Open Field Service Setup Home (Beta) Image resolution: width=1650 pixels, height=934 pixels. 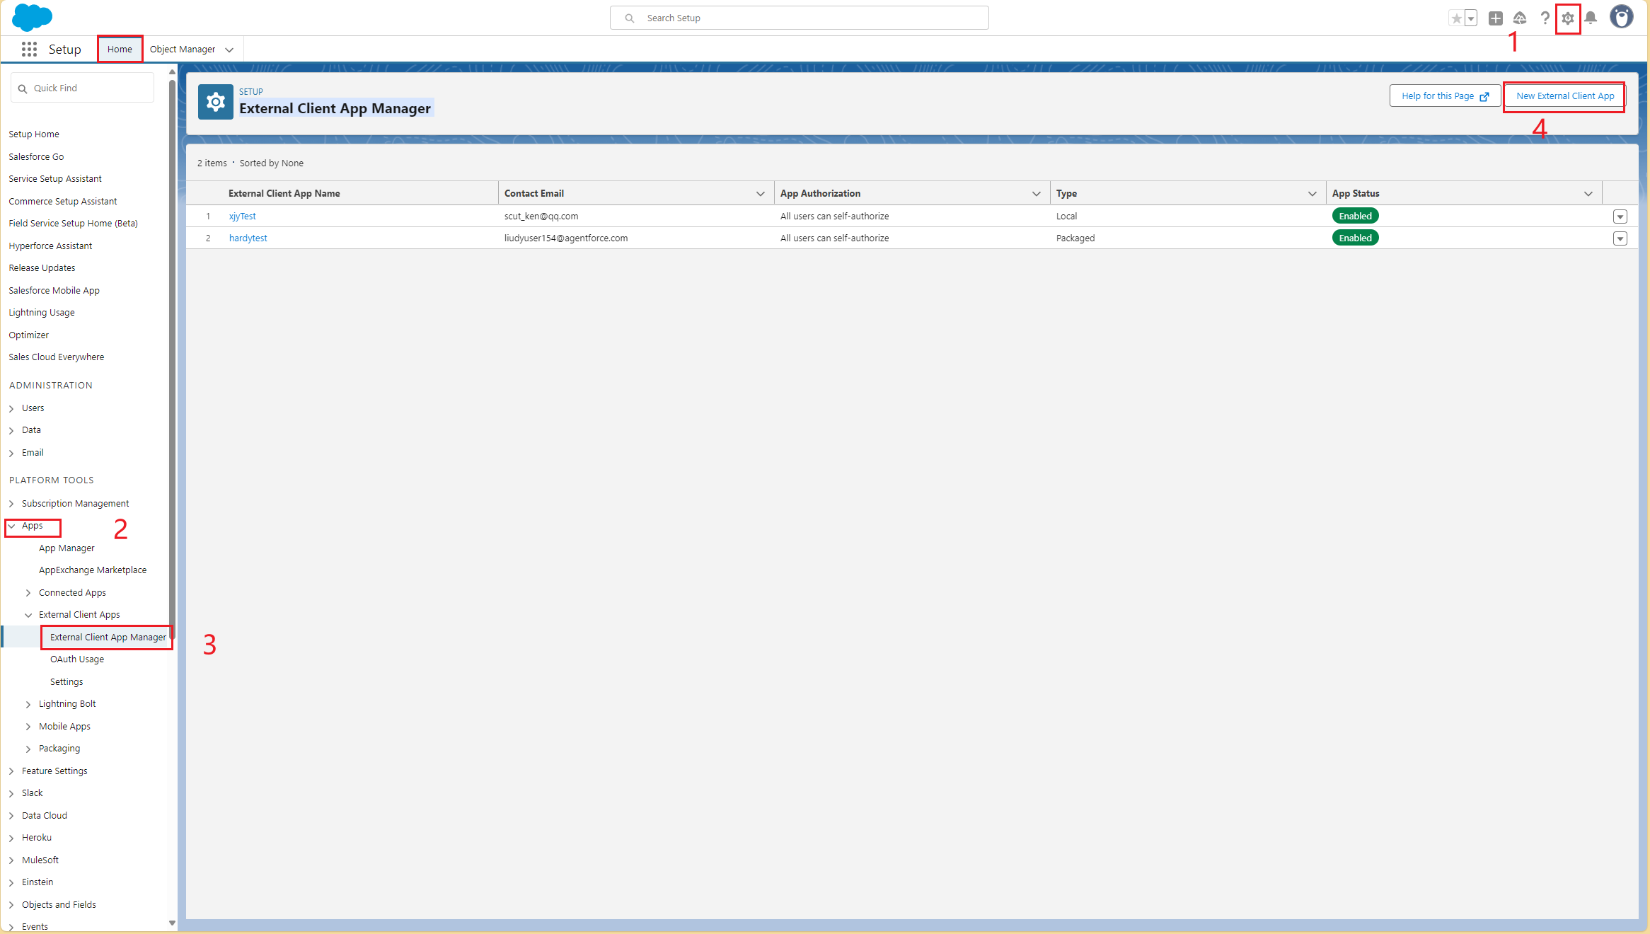73,223
